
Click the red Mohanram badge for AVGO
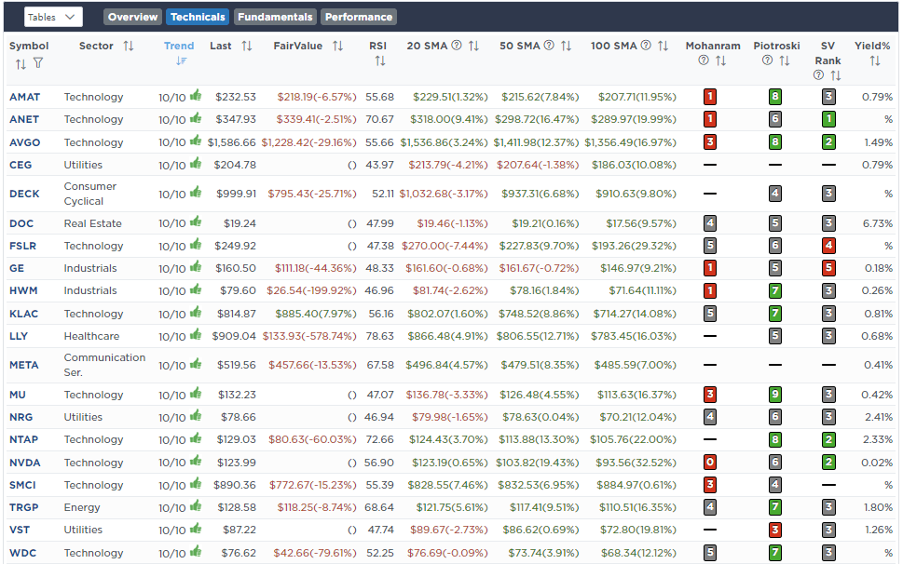pyautogui.click(x=710, y=142)
